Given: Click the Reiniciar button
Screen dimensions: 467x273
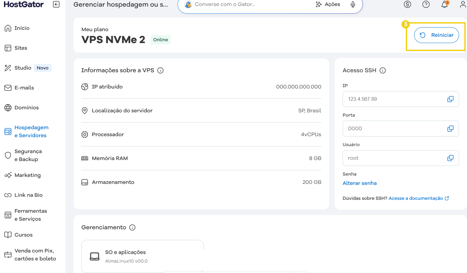Looking at the screenshot, I should coord(436,35).
